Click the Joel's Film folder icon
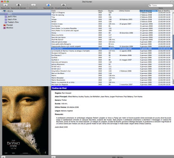Image resolution: width=174 pixels, height=158 pixels. tap(6, 16)
